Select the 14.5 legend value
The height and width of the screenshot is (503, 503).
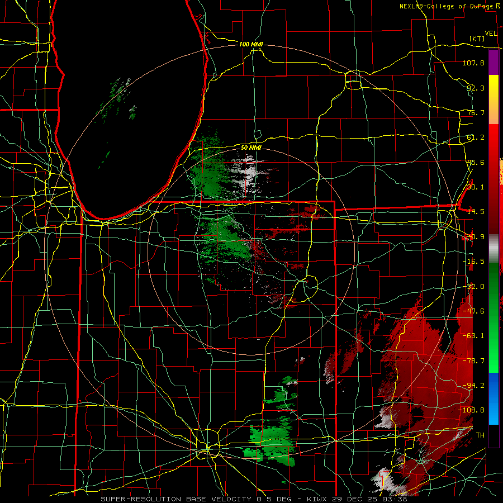coord(476,212)
